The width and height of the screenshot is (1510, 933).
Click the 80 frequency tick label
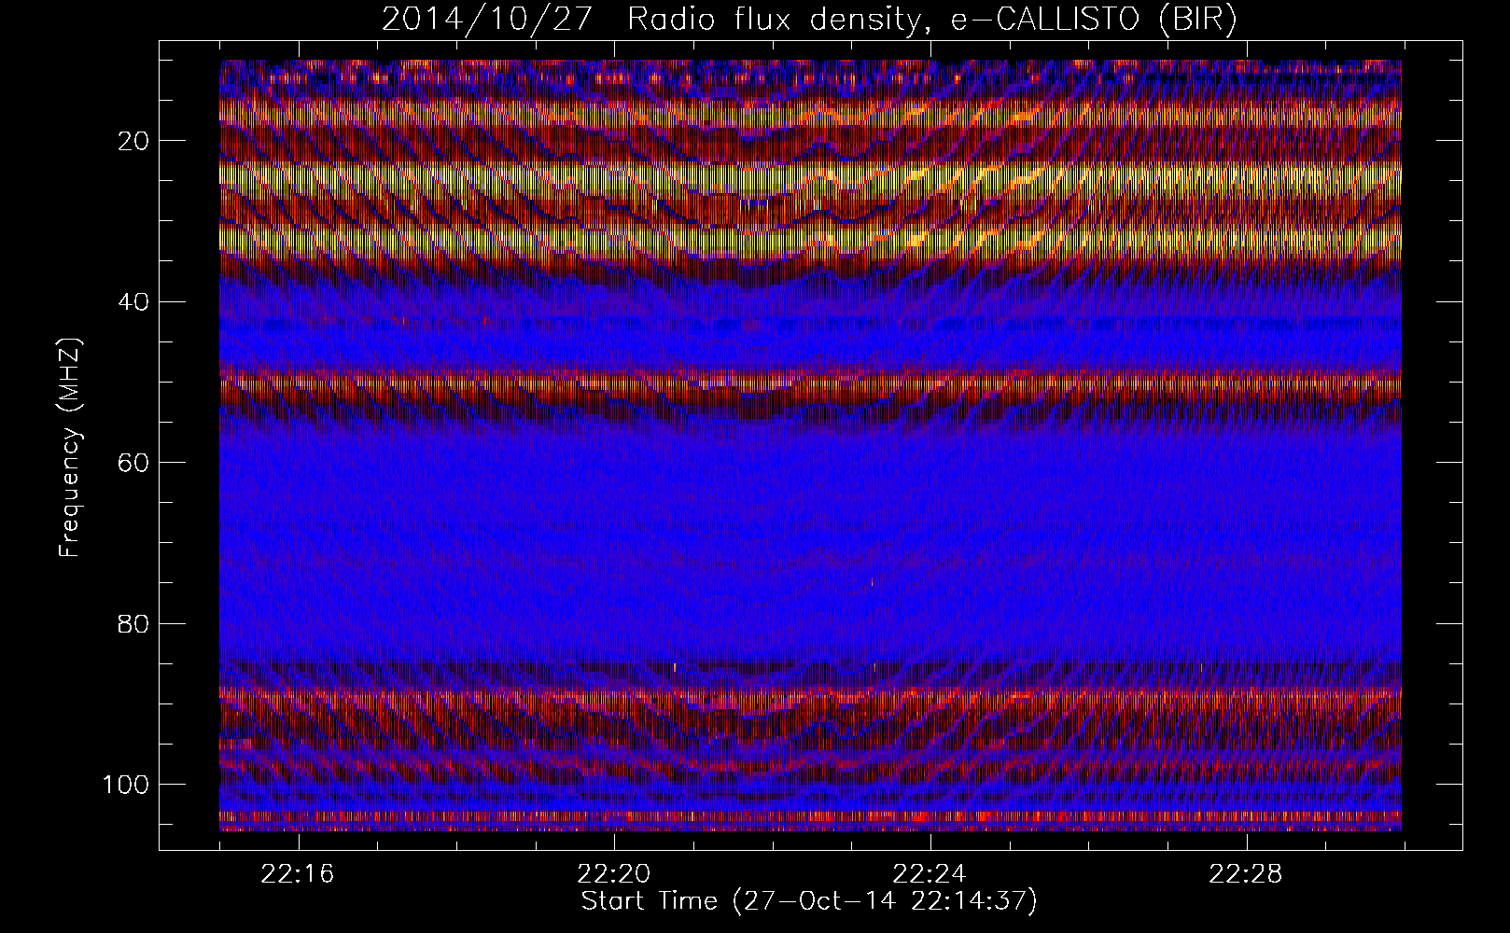tap(133, 623)
